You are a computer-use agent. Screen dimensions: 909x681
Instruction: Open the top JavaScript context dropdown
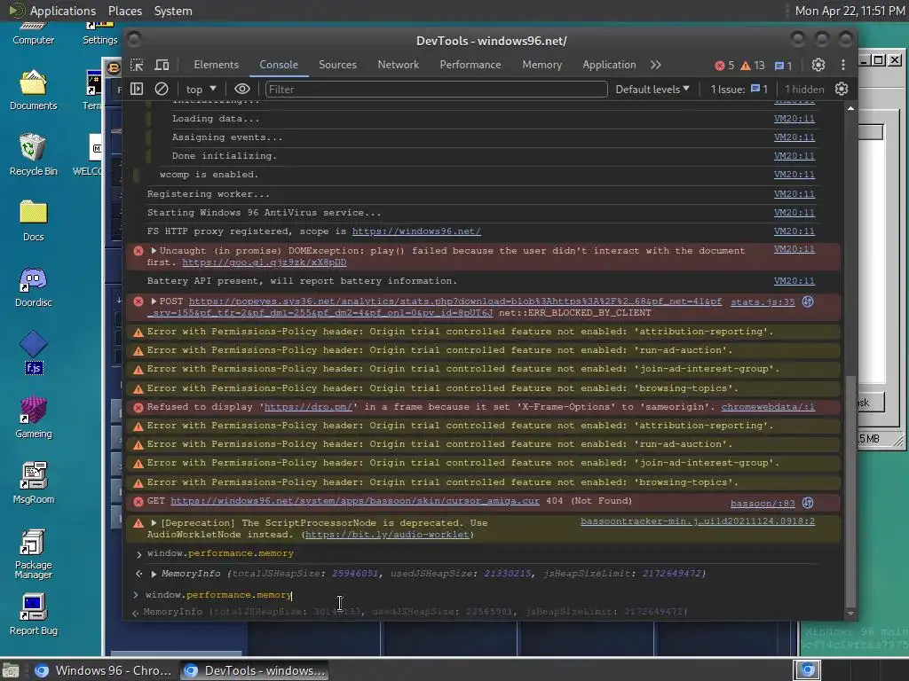(x=201, y=90)
